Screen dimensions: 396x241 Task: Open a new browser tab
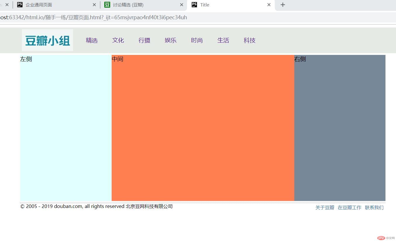[283, 5]
